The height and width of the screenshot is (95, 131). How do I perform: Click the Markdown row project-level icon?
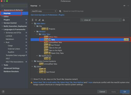click(x=26, y=39)
